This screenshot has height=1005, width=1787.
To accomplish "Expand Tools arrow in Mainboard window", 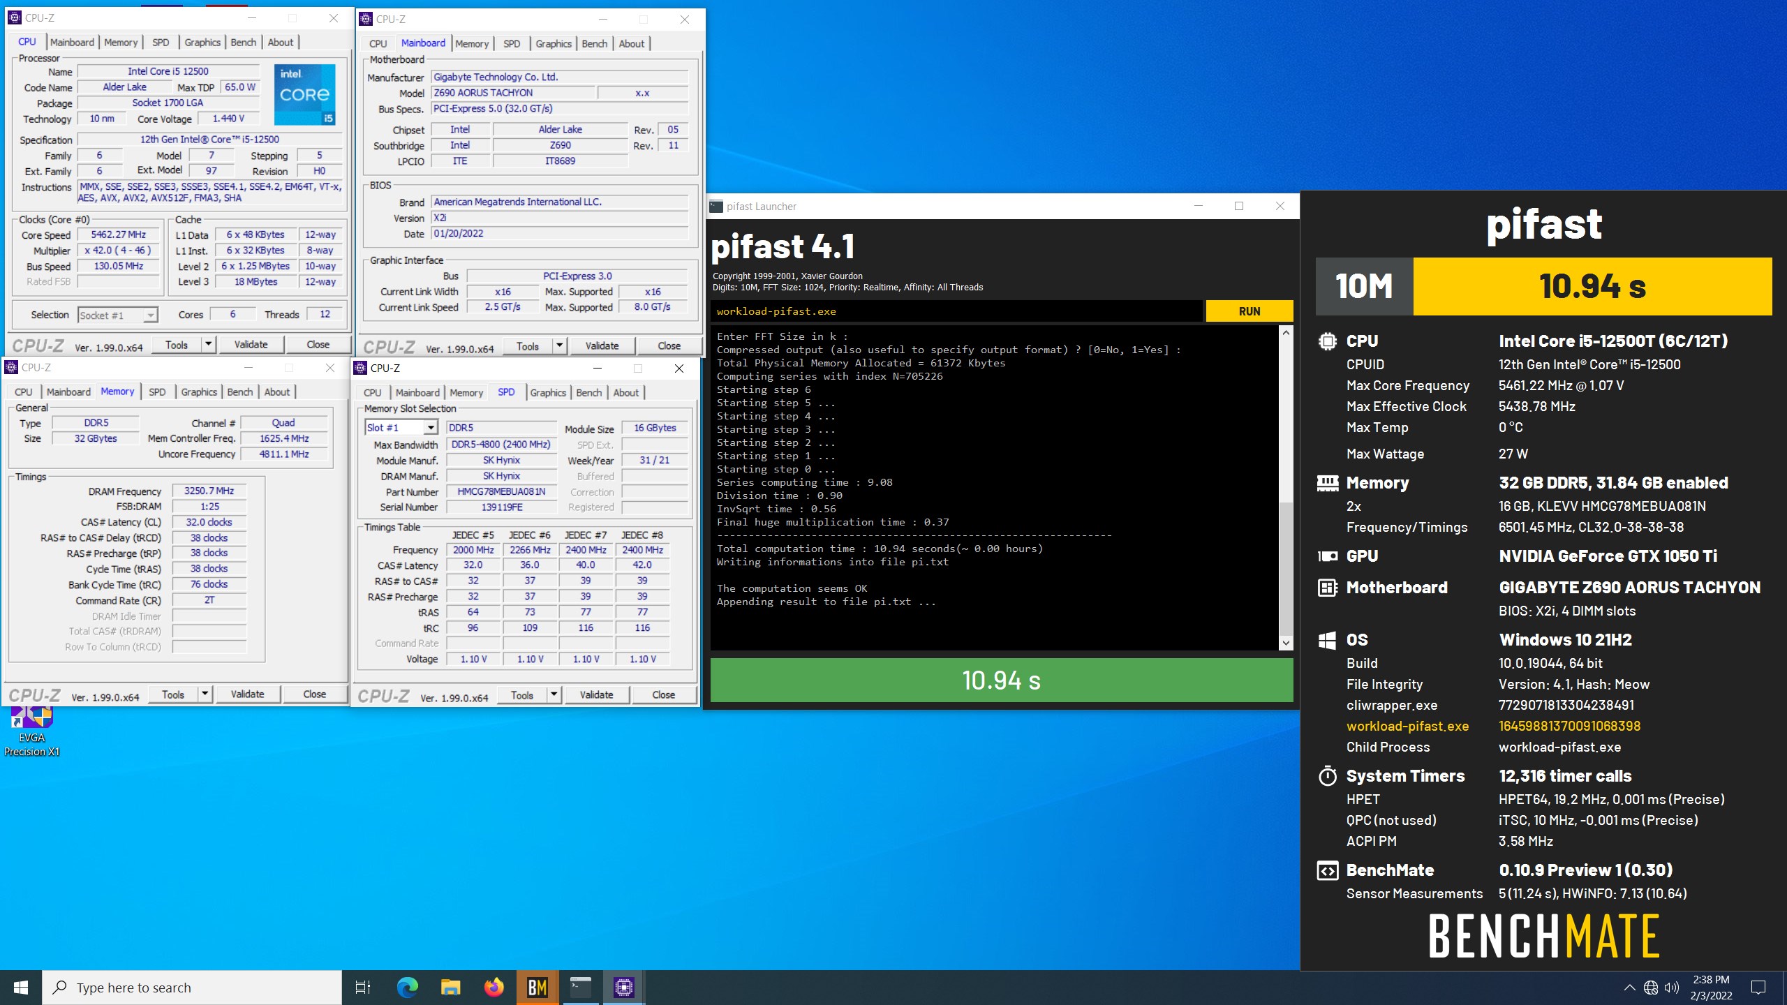I will pyautogui.click(x=559, y=346).
